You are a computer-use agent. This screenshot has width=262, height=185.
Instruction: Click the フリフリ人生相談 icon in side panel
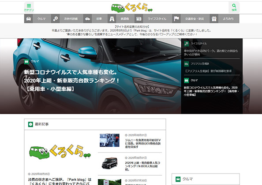[x=186, y=64]
